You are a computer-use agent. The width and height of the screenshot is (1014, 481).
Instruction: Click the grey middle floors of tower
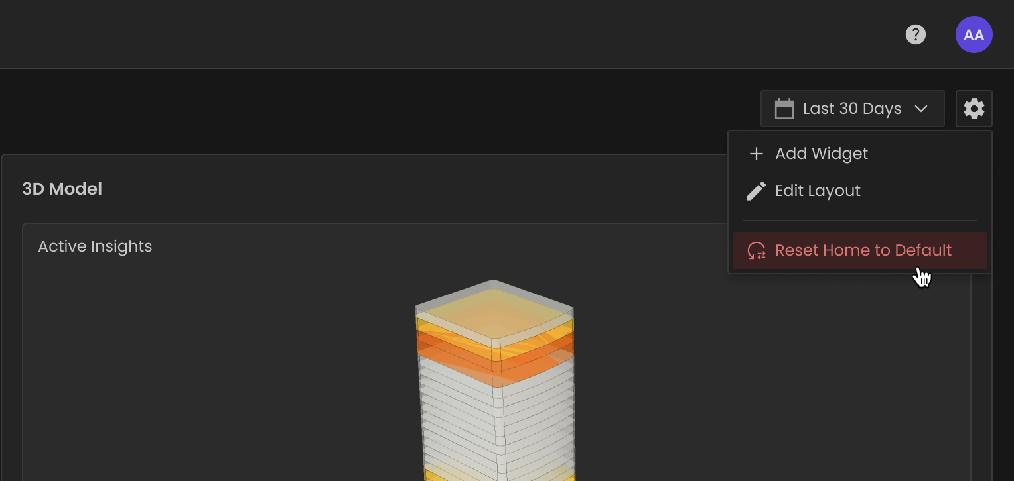[x=498, y=424]
